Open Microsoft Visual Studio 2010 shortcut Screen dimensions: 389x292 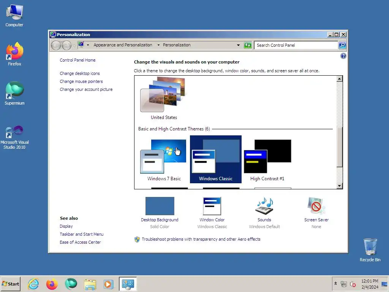click(x=14, y=137)
